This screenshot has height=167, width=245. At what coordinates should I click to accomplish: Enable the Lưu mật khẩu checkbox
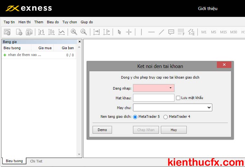(x=178, y=98)
